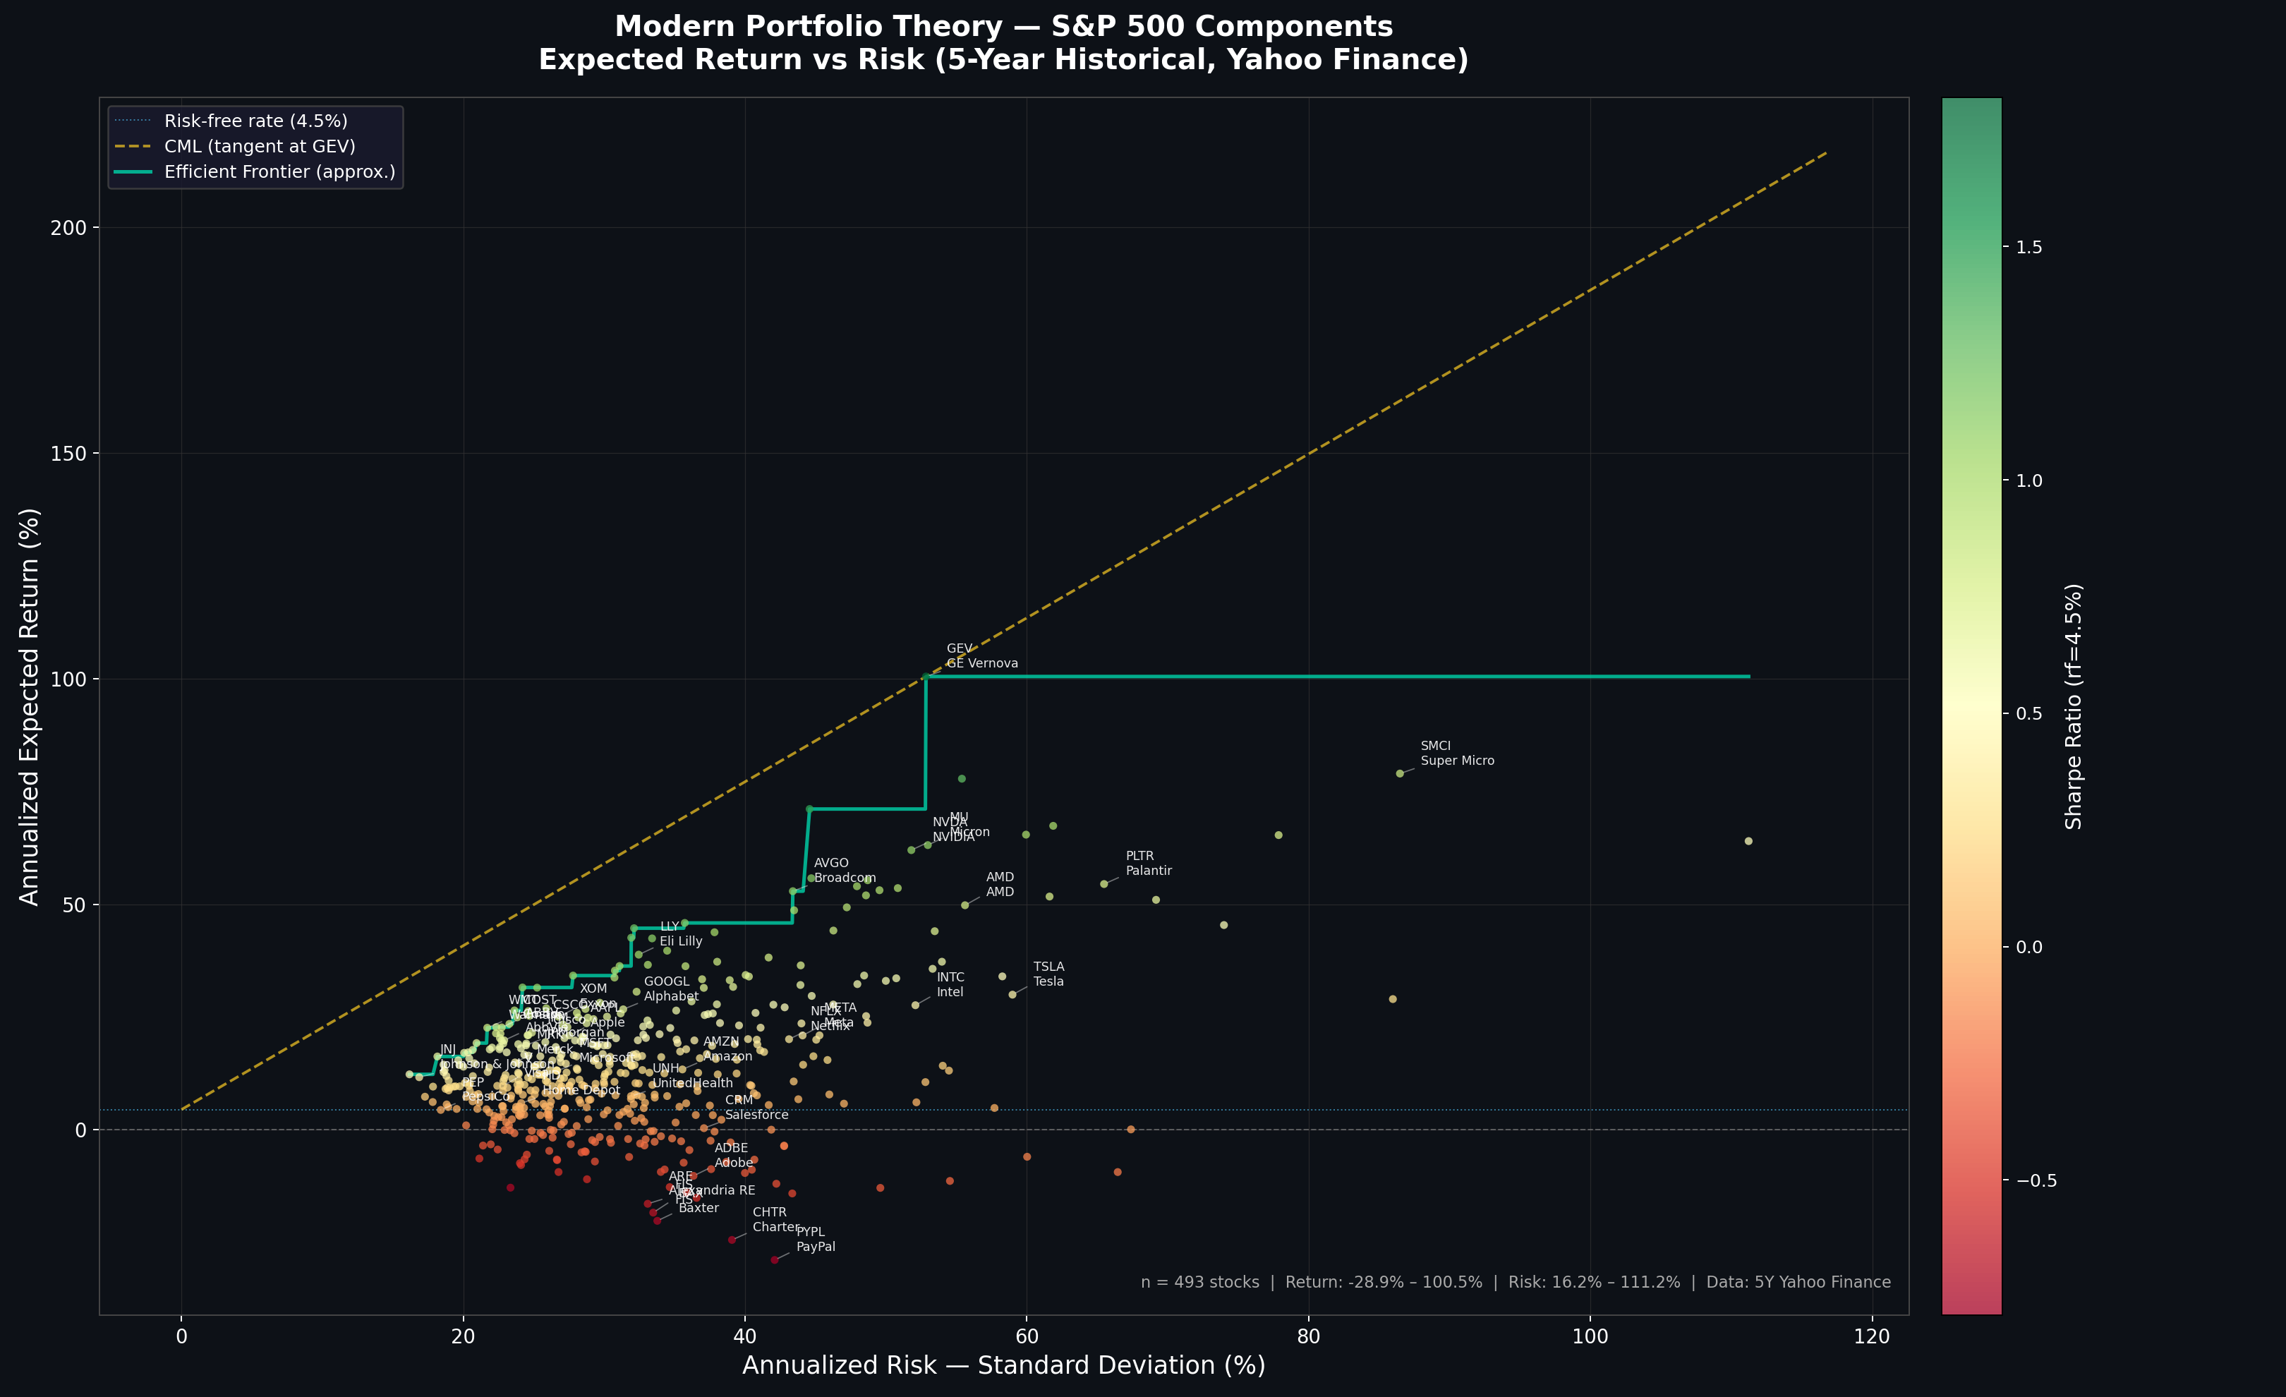
Task: Click the 'UnitedHealth' annotation label
Action: 692,1084
